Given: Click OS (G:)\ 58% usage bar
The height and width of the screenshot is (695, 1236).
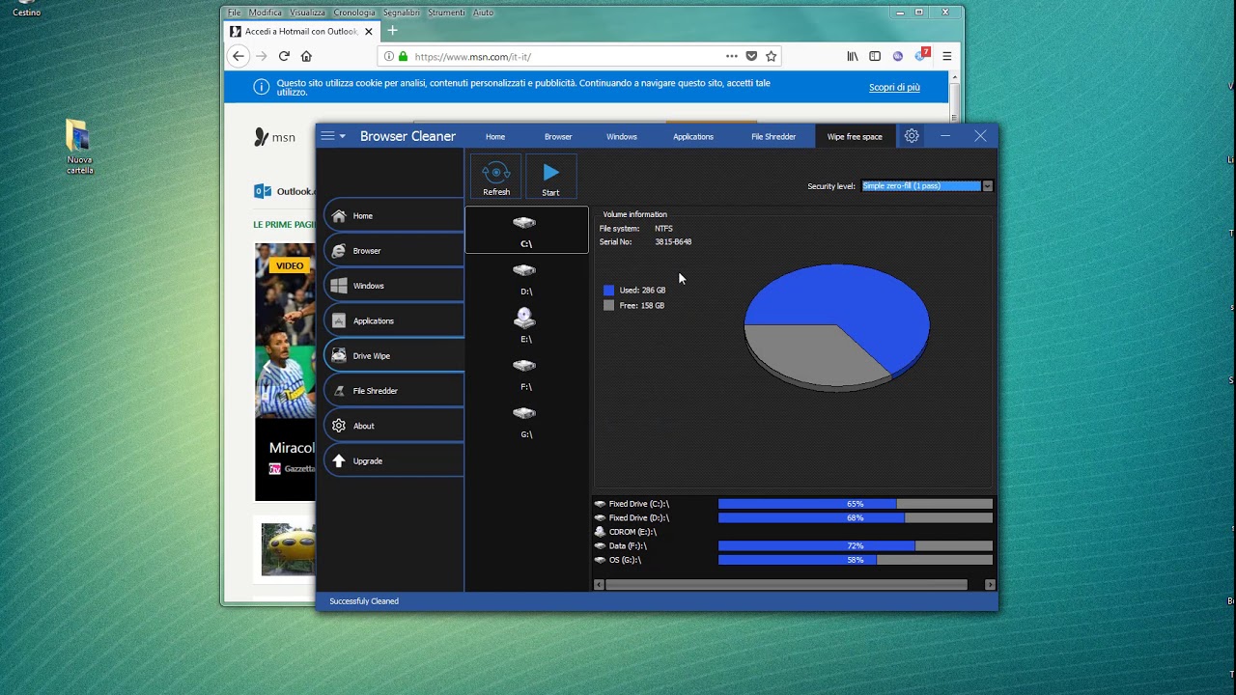Looking at the screenshot, I should coord(856,560).
